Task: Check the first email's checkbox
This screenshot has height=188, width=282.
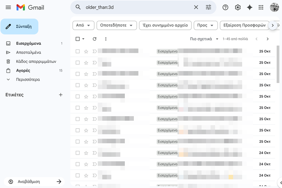Action: click(77, 51)
